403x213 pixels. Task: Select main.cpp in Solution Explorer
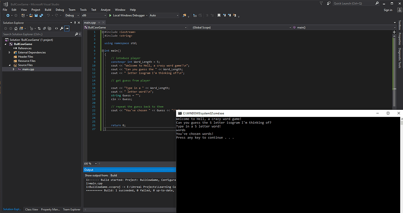28,69
